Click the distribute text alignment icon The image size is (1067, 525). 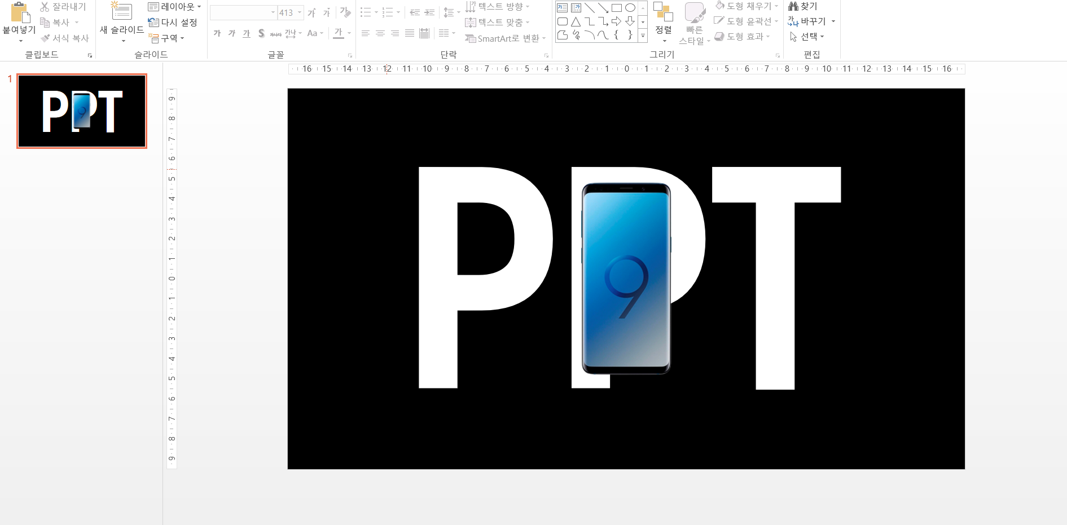click(x=424, y=33)
